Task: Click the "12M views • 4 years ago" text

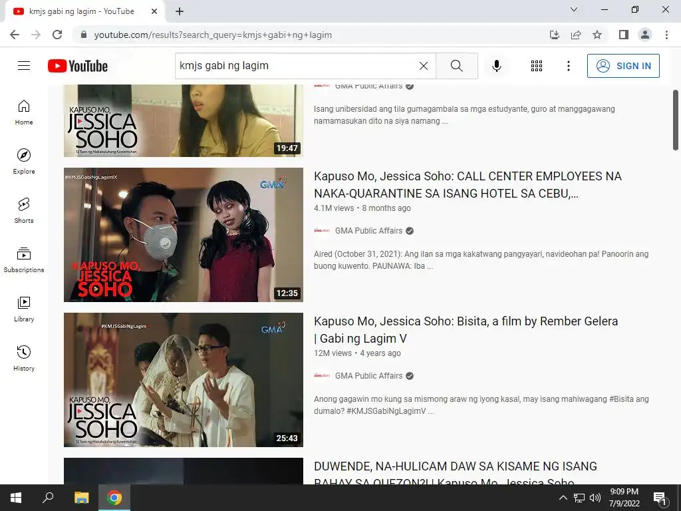Action: click(357, 353)
